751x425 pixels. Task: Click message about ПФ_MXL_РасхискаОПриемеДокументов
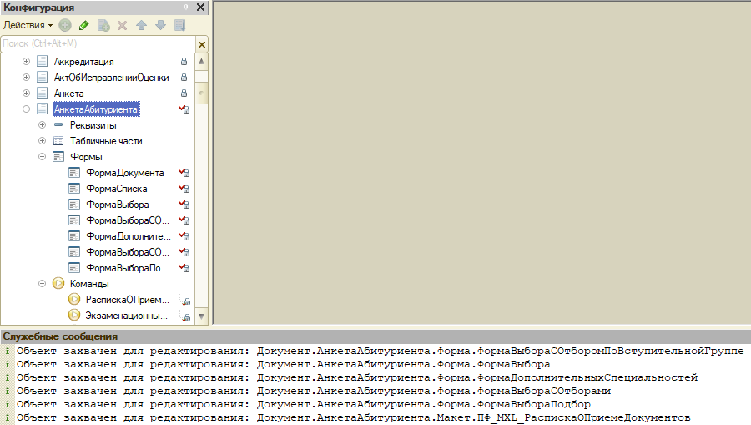tap(354, 417)
